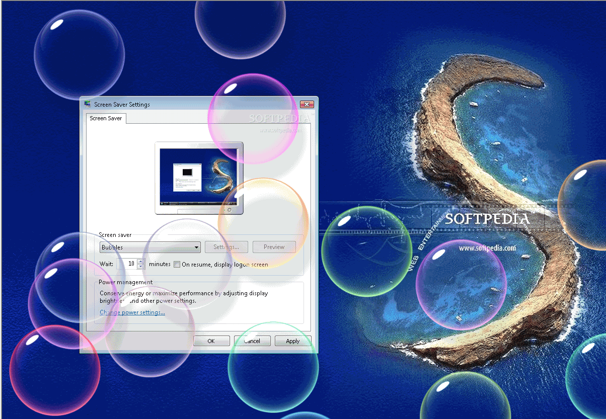Click the Apply button
Viewport: 606px width, 419px height.
[293, 341]
